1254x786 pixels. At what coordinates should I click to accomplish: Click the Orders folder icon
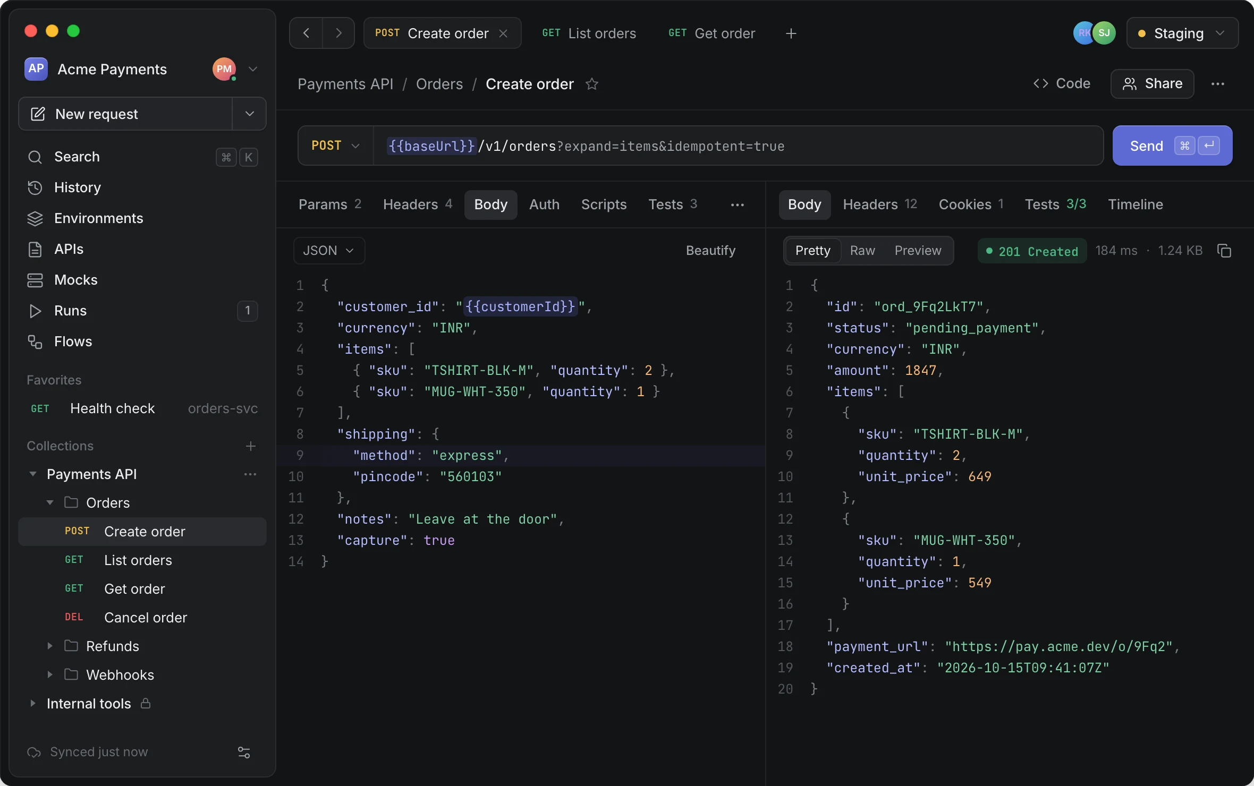click(71, 502)
